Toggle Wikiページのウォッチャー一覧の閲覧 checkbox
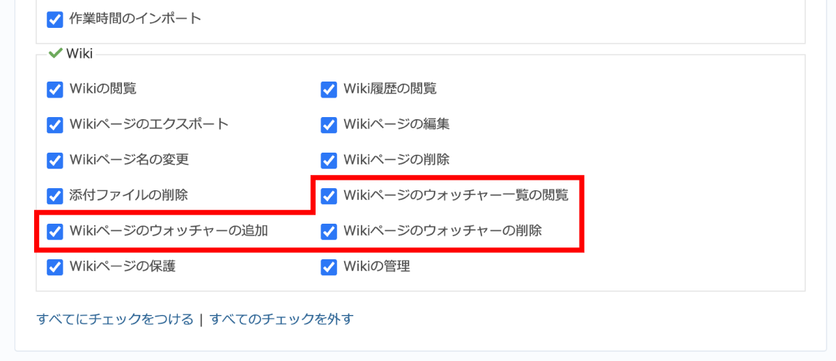This screenshot has height=361, width=836. tap(329, 196)
